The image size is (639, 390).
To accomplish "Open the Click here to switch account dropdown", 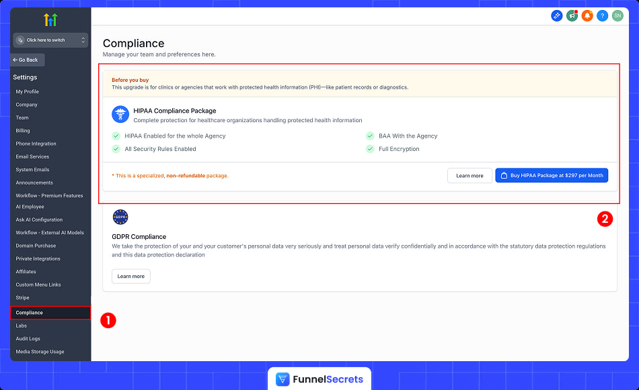I will pos(50,40).
